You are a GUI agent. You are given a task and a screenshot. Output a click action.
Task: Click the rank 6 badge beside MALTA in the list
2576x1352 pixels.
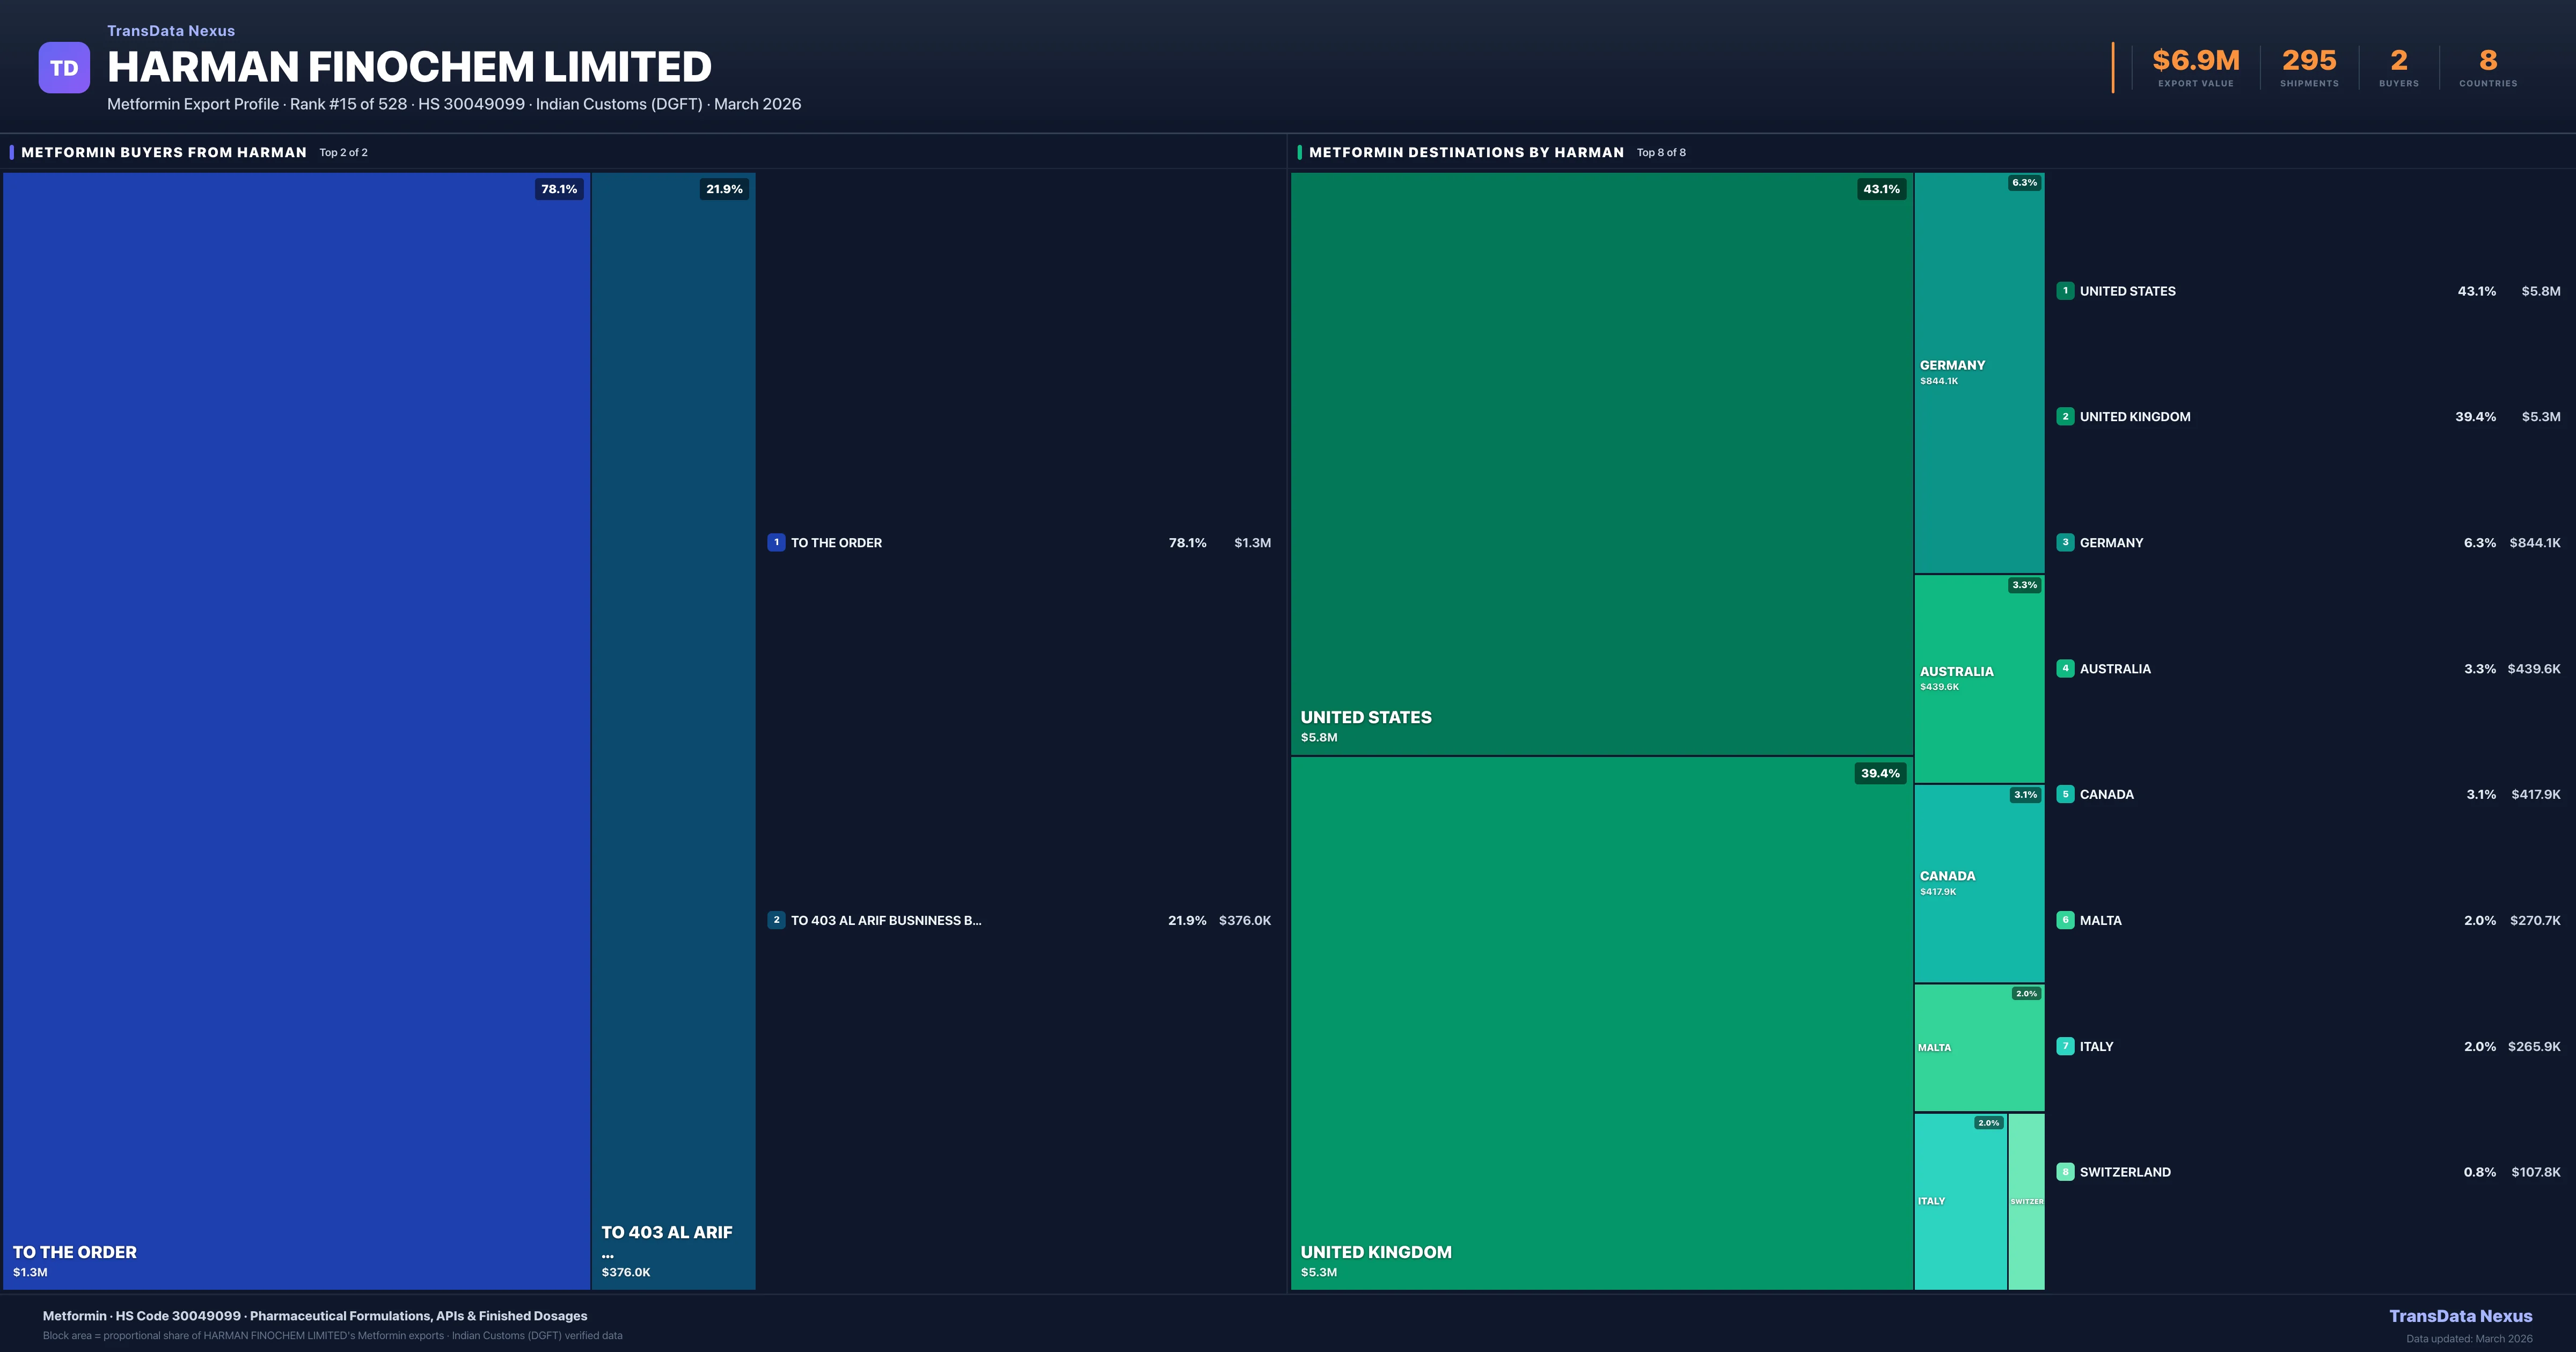point(2065,920)
